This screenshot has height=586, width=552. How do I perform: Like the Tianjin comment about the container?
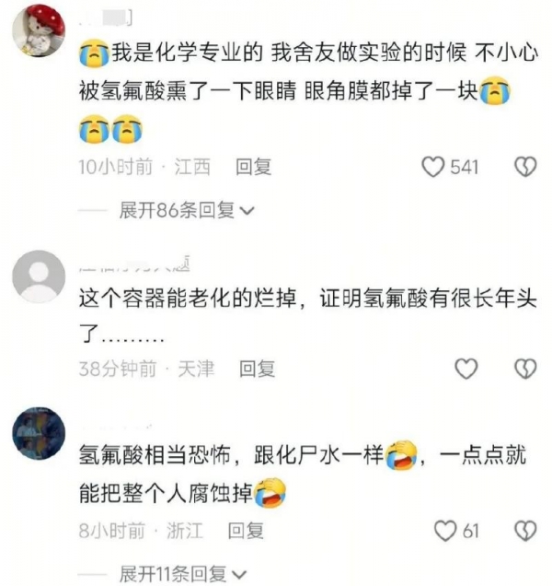(x=466, y=369)
